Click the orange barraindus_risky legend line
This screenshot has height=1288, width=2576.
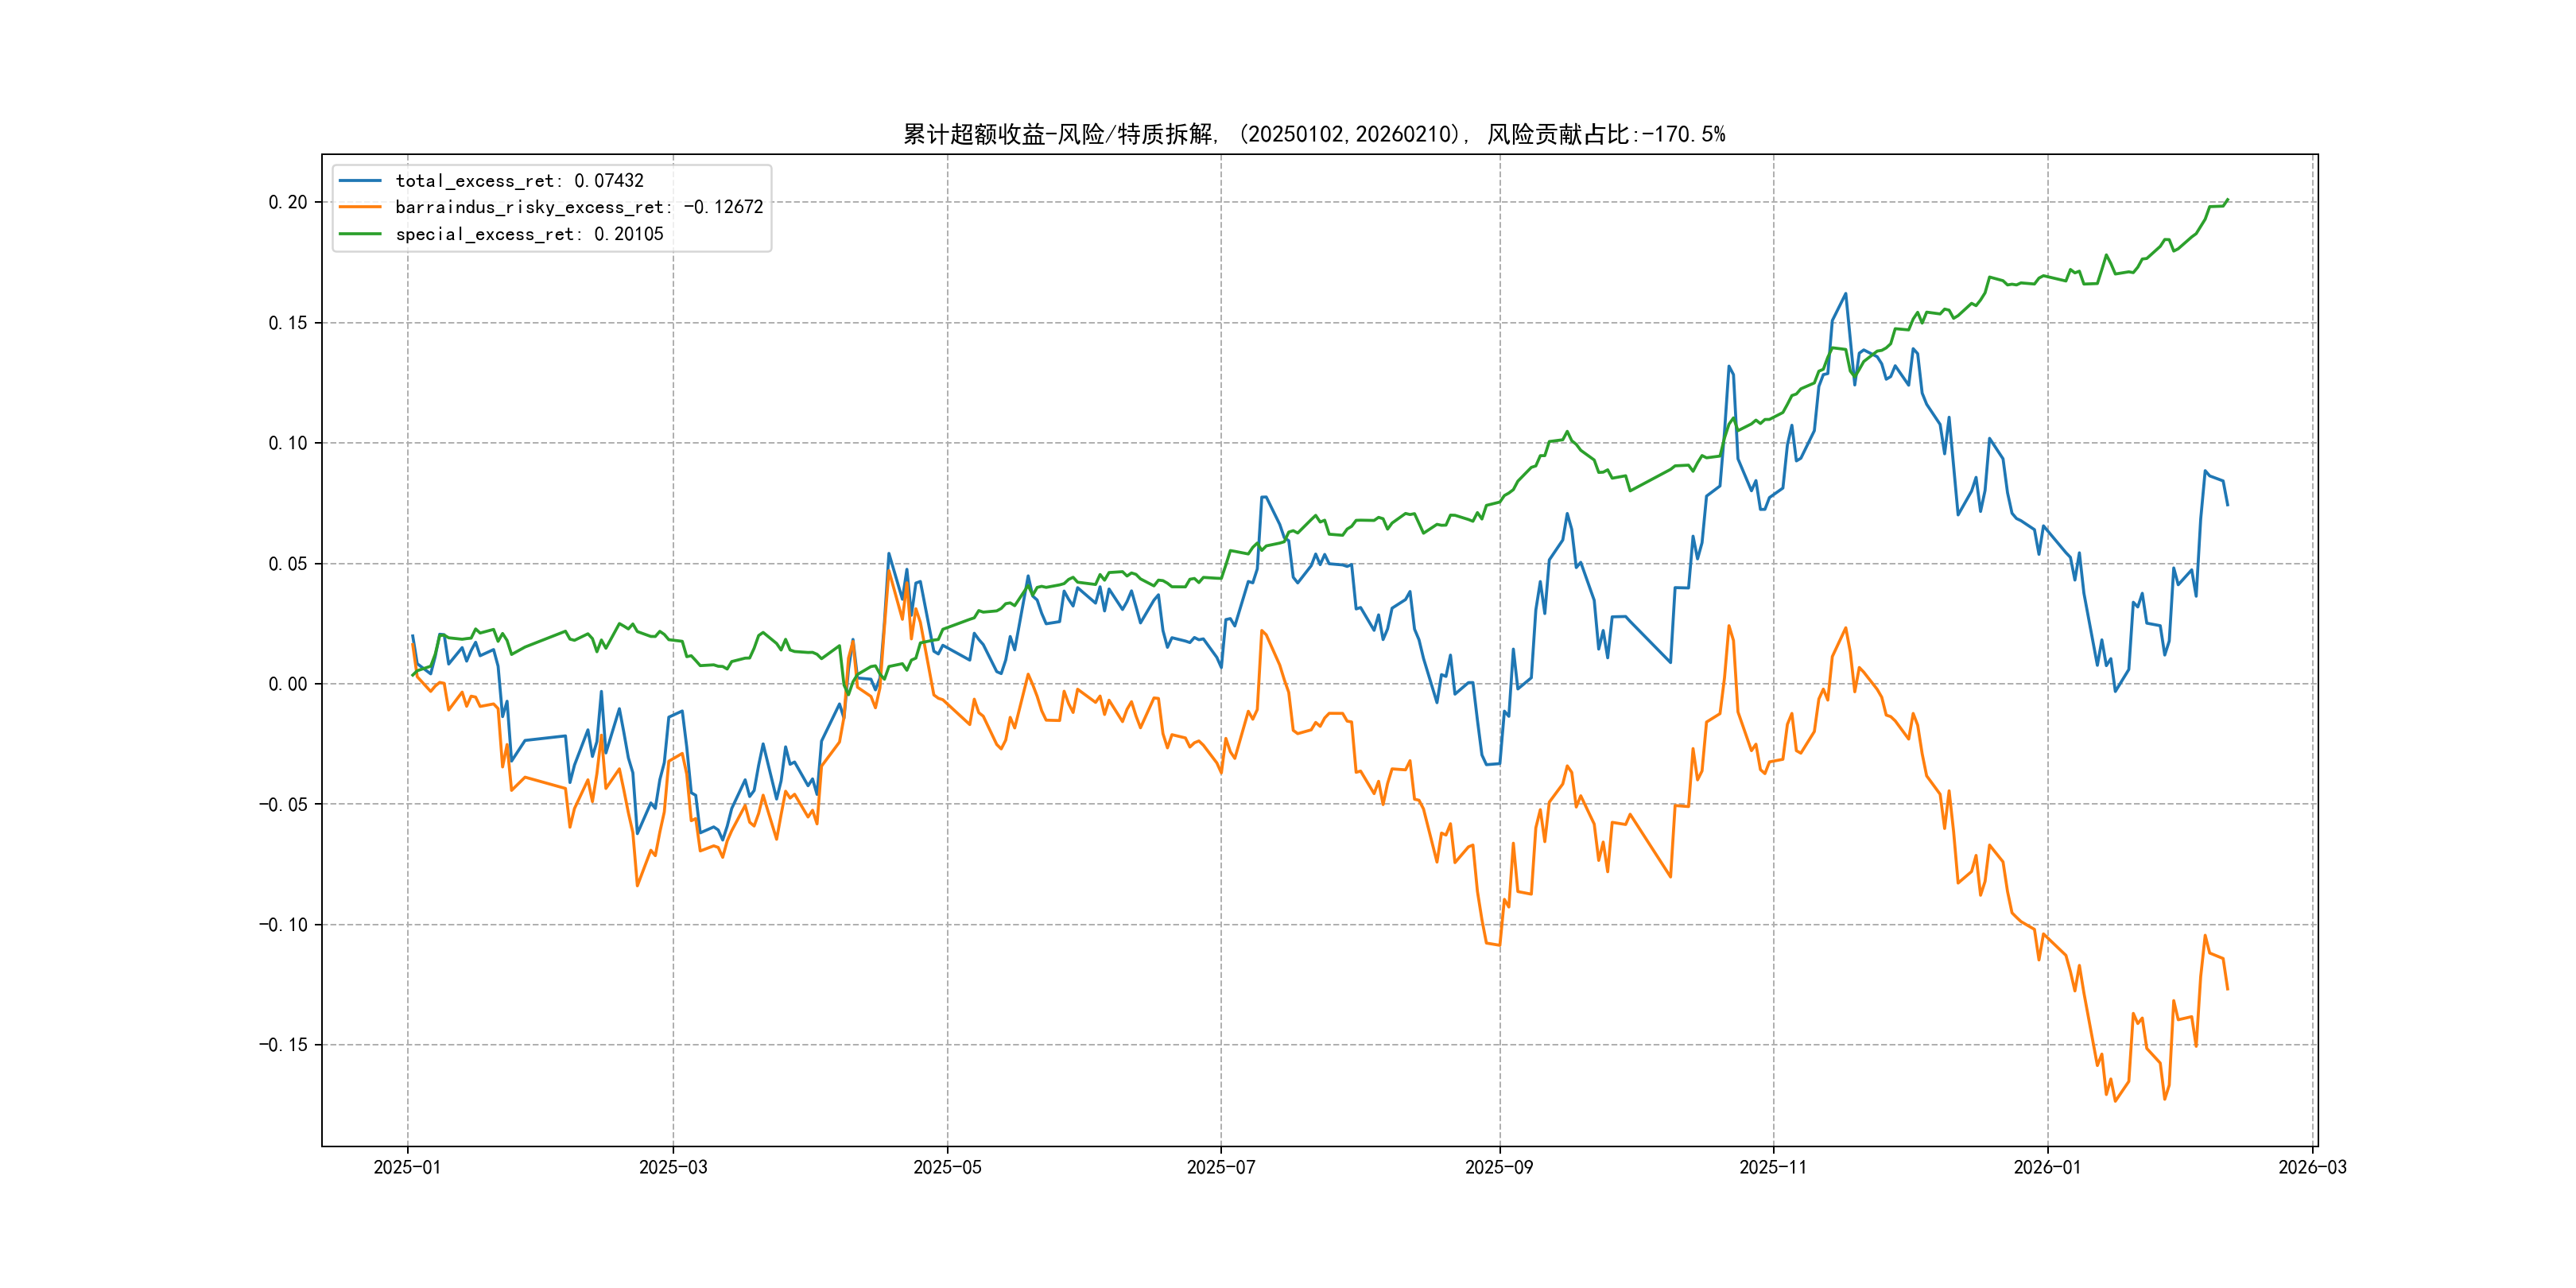point(360,207)
